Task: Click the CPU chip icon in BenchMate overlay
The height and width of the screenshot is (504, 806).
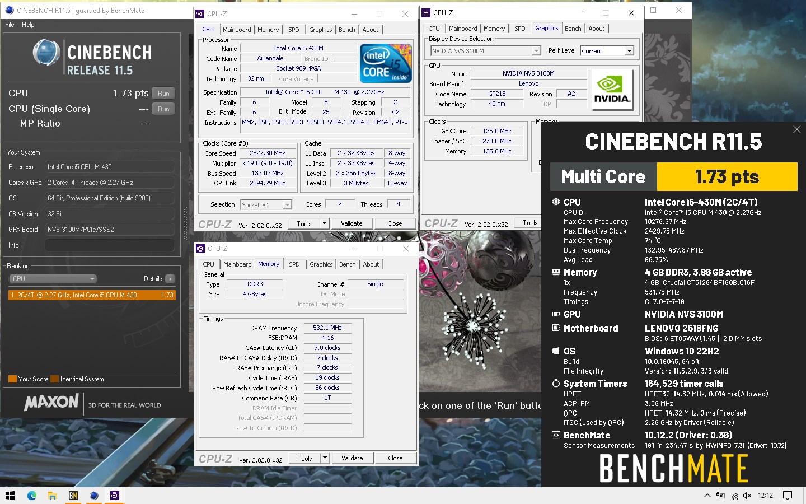Action: pos(556,202)
